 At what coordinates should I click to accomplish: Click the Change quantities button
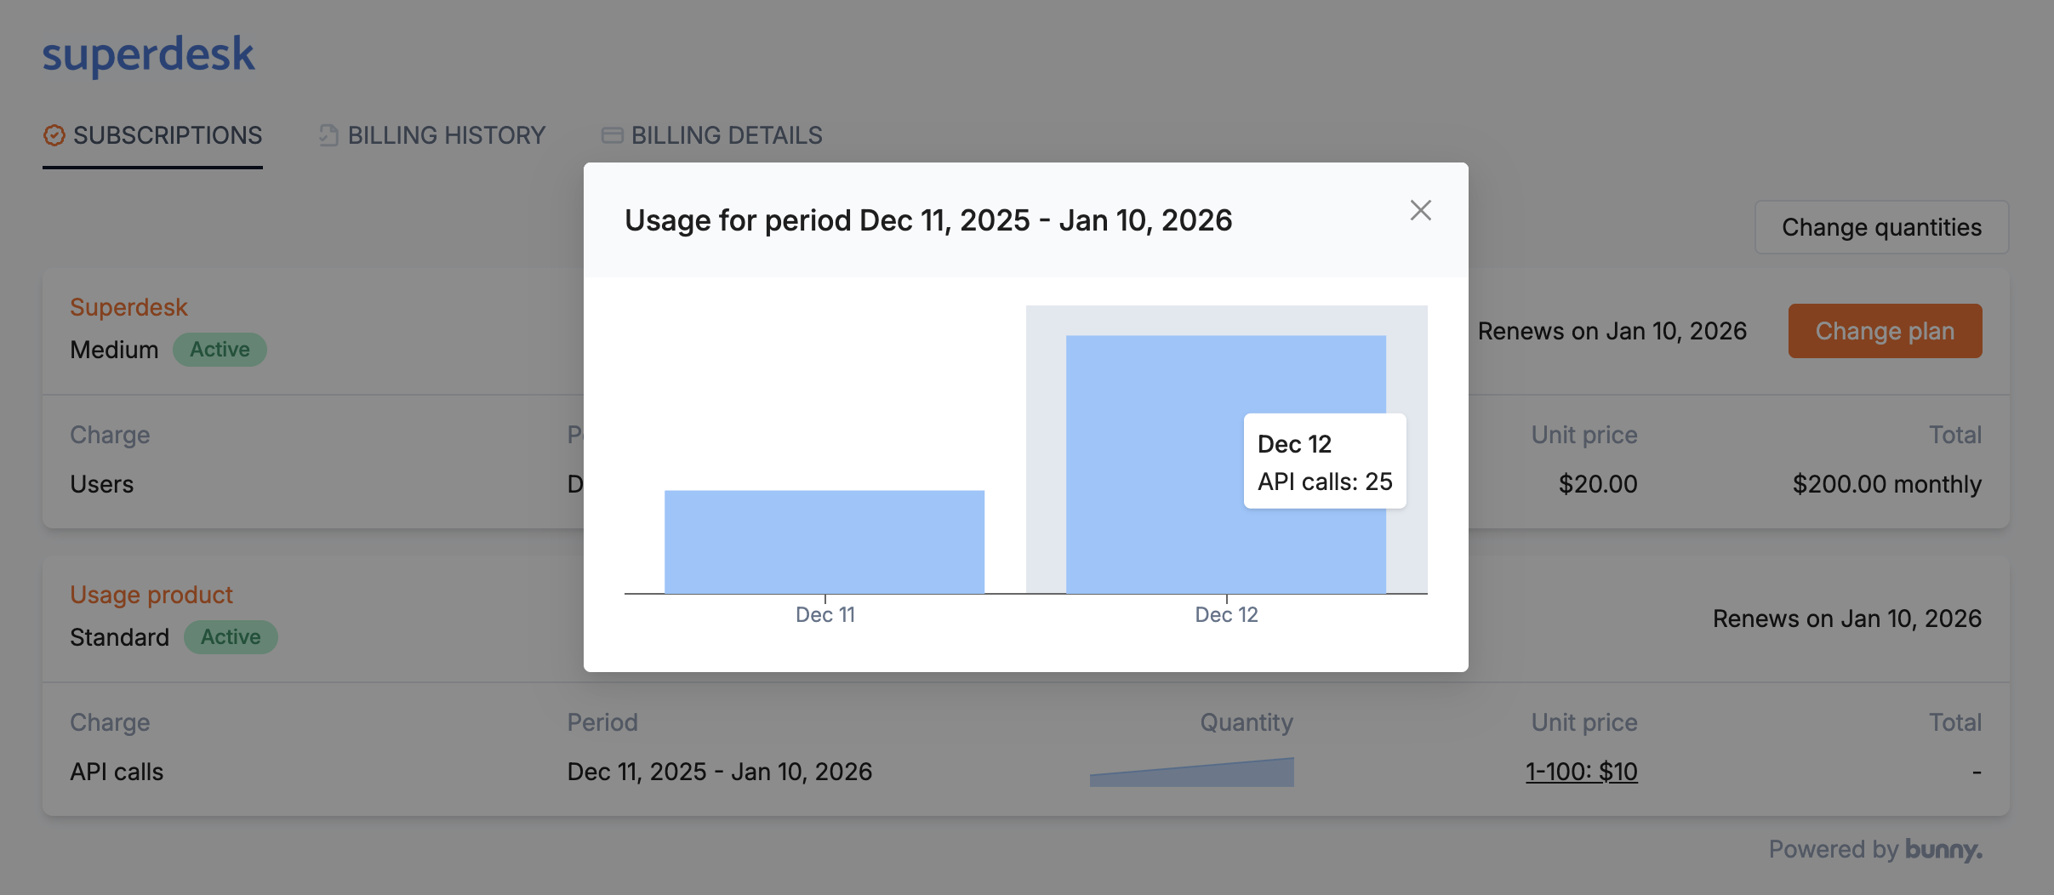[x=1881, y=227]
